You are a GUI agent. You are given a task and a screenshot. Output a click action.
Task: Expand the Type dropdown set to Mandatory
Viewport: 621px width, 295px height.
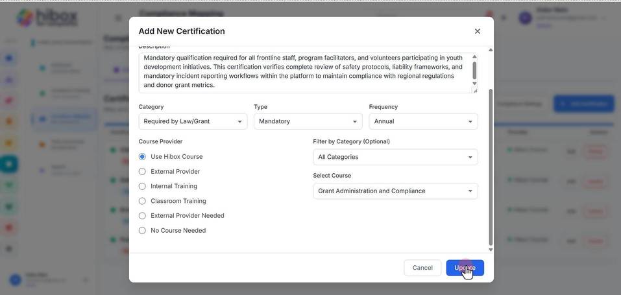tap(308, 121)
